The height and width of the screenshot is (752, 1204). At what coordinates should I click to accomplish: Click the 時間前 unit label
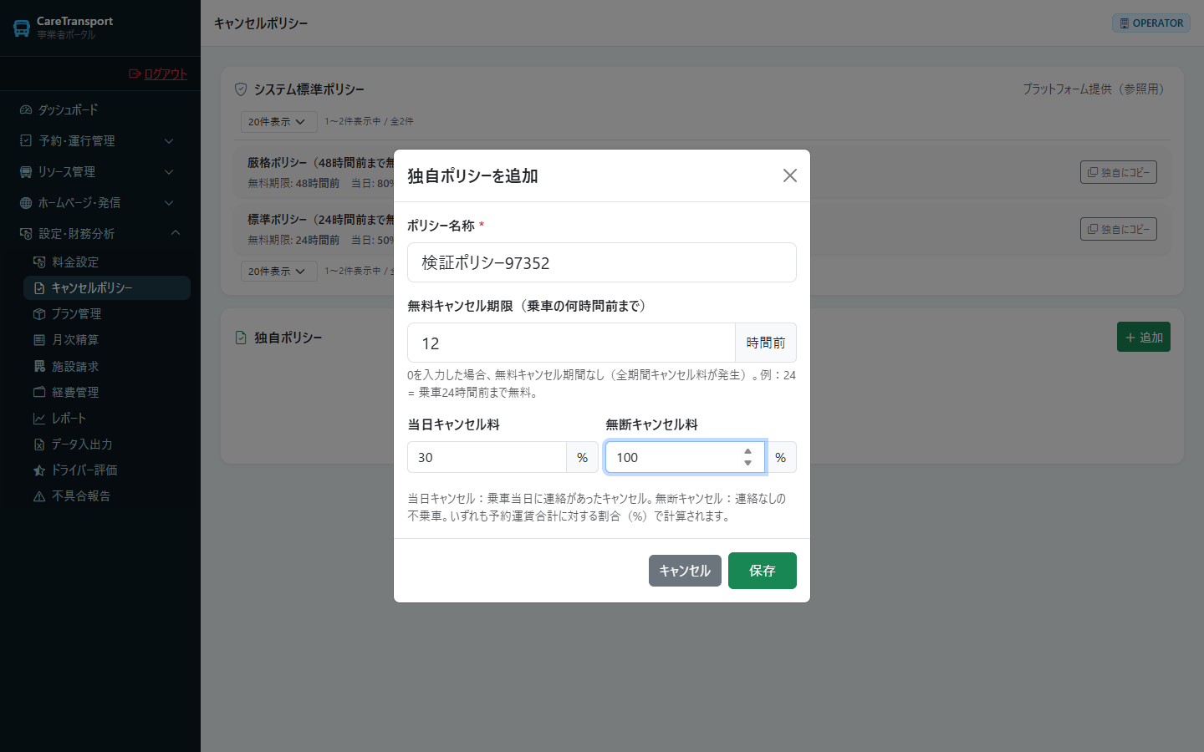pyautogui.click(x=766, y=343)
